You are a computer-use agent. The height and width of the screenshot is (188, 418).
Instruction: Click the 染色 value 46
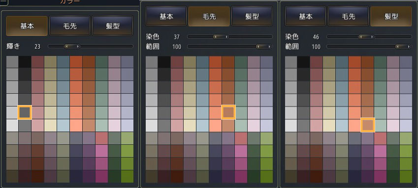pos(316,37)
